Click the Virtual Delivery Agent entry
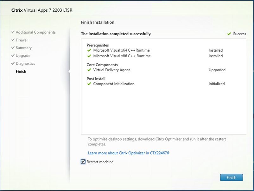The image size is (254, 191). pos(111,70)
